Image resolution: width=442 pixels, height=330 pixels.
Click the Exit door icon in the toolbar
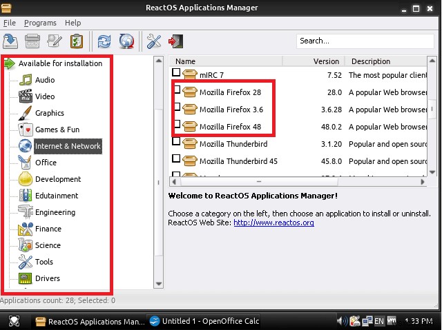175,41
